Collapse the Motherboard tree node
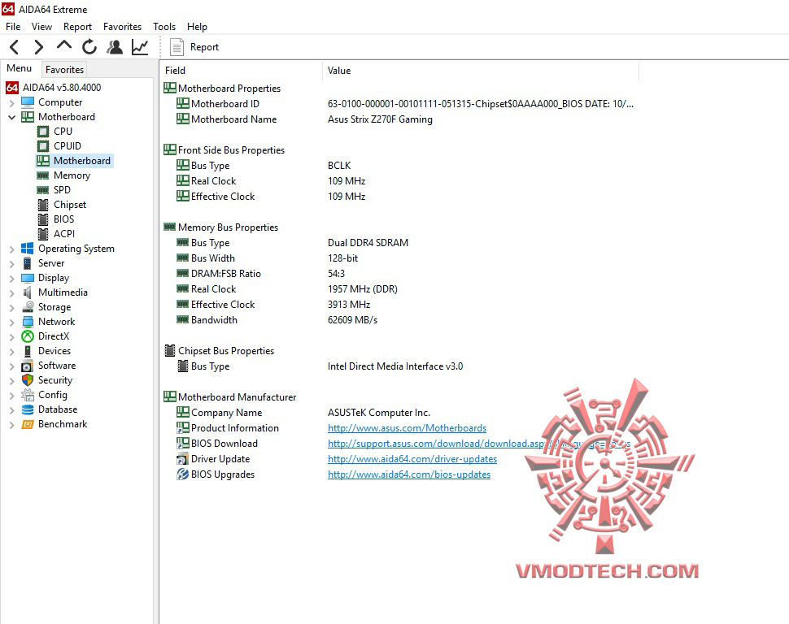Screen dimensions: 789x624 click(11, 117)
